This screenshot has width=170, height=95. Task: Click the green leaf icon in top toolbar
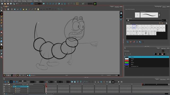coord(95,4)
